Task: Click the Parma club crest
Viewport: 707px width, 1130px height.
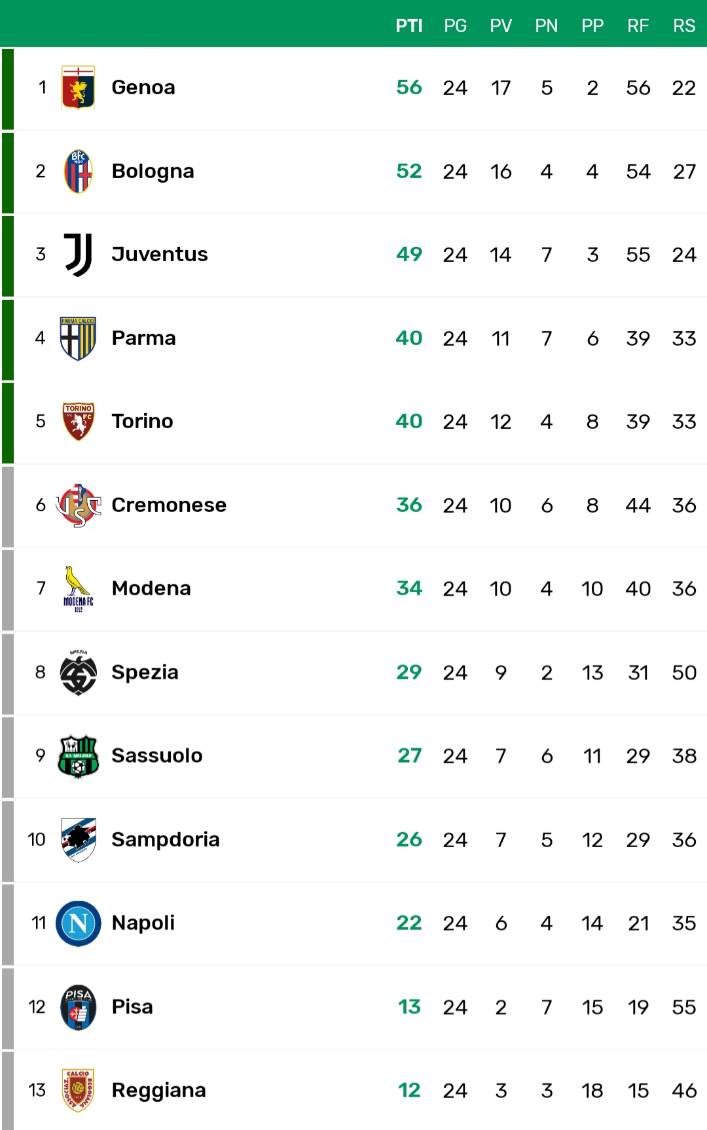Action: [78, 338]
